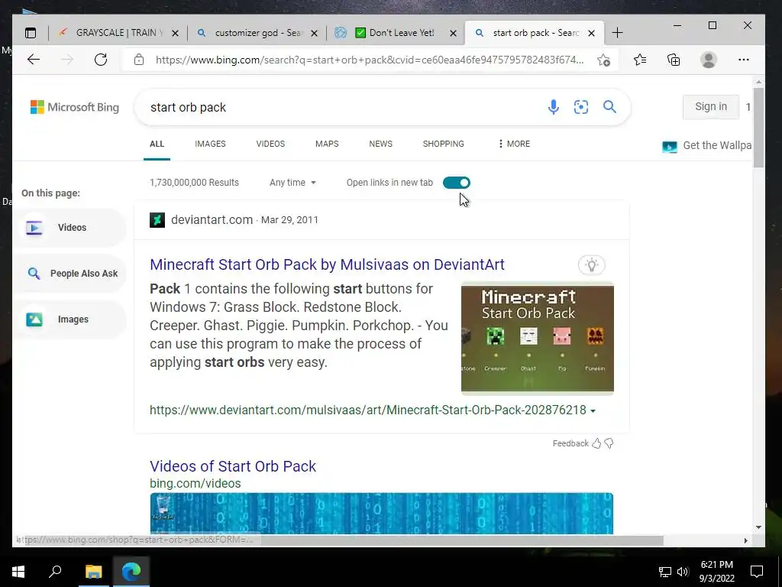782x587 pixels.
Task: Close the GRAYSCALE tab
Action: click(175, 34)
